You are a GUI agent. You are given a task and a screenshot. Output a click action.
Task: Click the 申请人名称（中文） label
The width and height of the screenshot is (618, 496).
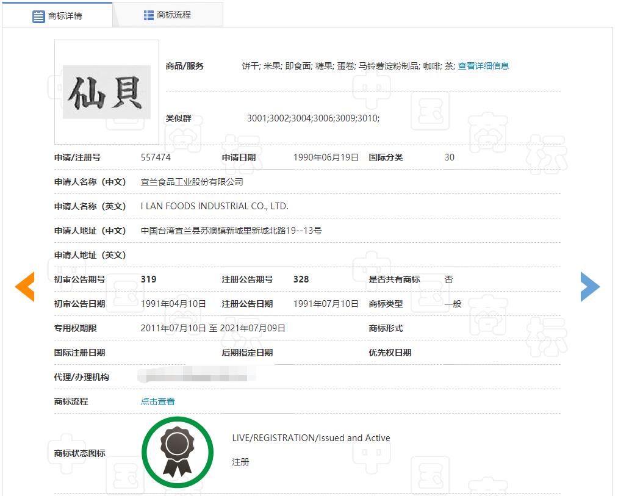(90, 182)
